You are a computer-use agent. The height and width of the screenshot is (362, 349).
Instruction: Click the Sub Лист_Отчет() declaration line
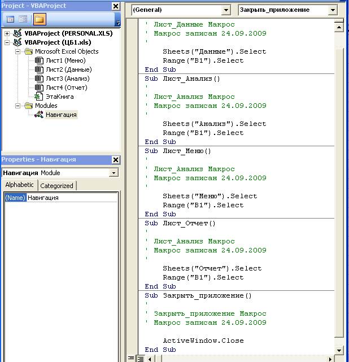[x=180, y=223]
